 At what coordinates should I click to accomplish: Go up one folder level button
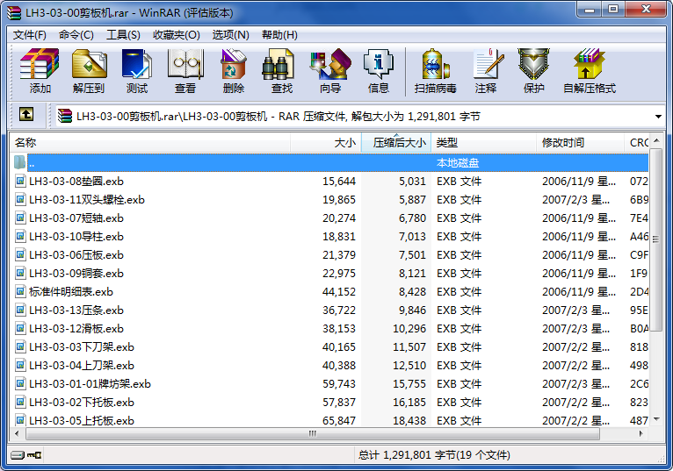26,114
